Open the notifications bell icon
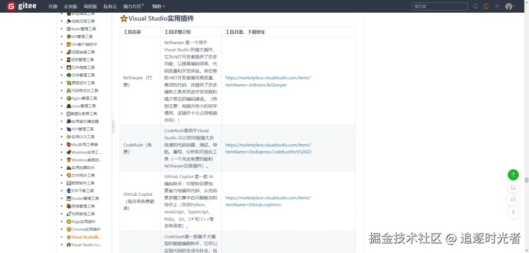The width and height of the screenshot is (529, 253). click(475, 6)
